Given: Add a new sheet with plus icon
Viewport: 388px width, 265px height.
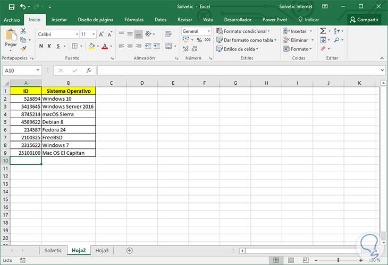Looking at the screenshot, I should coord(129,251).
